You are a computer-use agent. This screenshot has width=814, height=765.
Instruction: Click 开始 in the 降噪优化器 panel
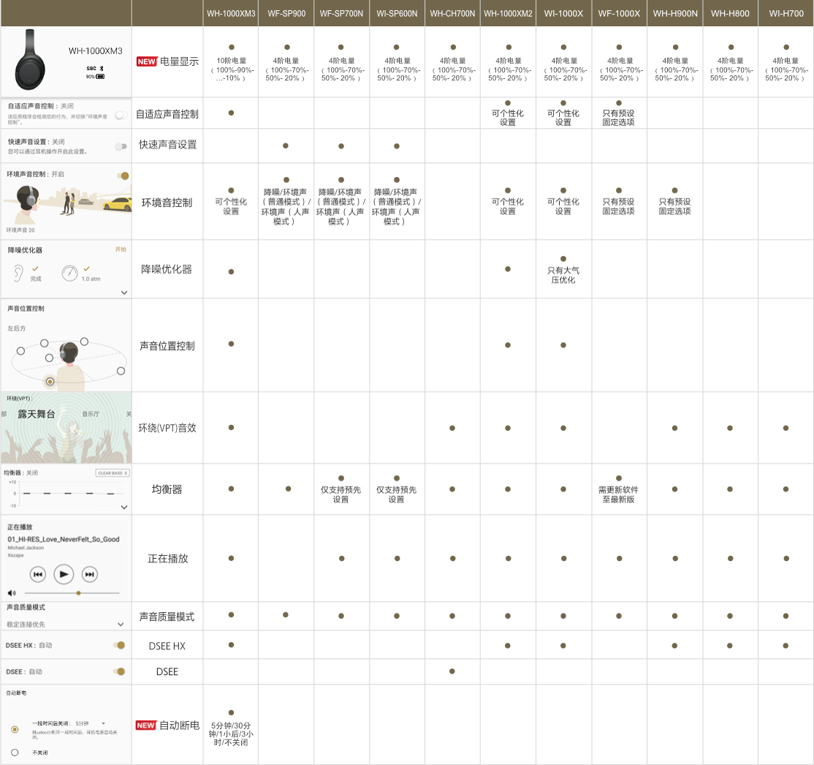coord(121,249)
